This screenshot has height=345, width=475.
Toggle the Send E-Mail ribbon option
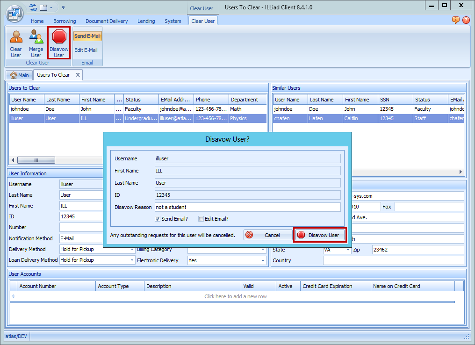pyautogui.click(x=87, y=36)
